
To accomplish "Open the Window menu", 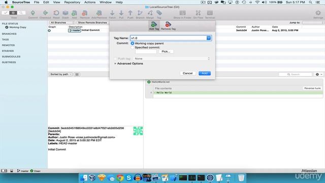I will pyautogui.click(x=106, y=2).
